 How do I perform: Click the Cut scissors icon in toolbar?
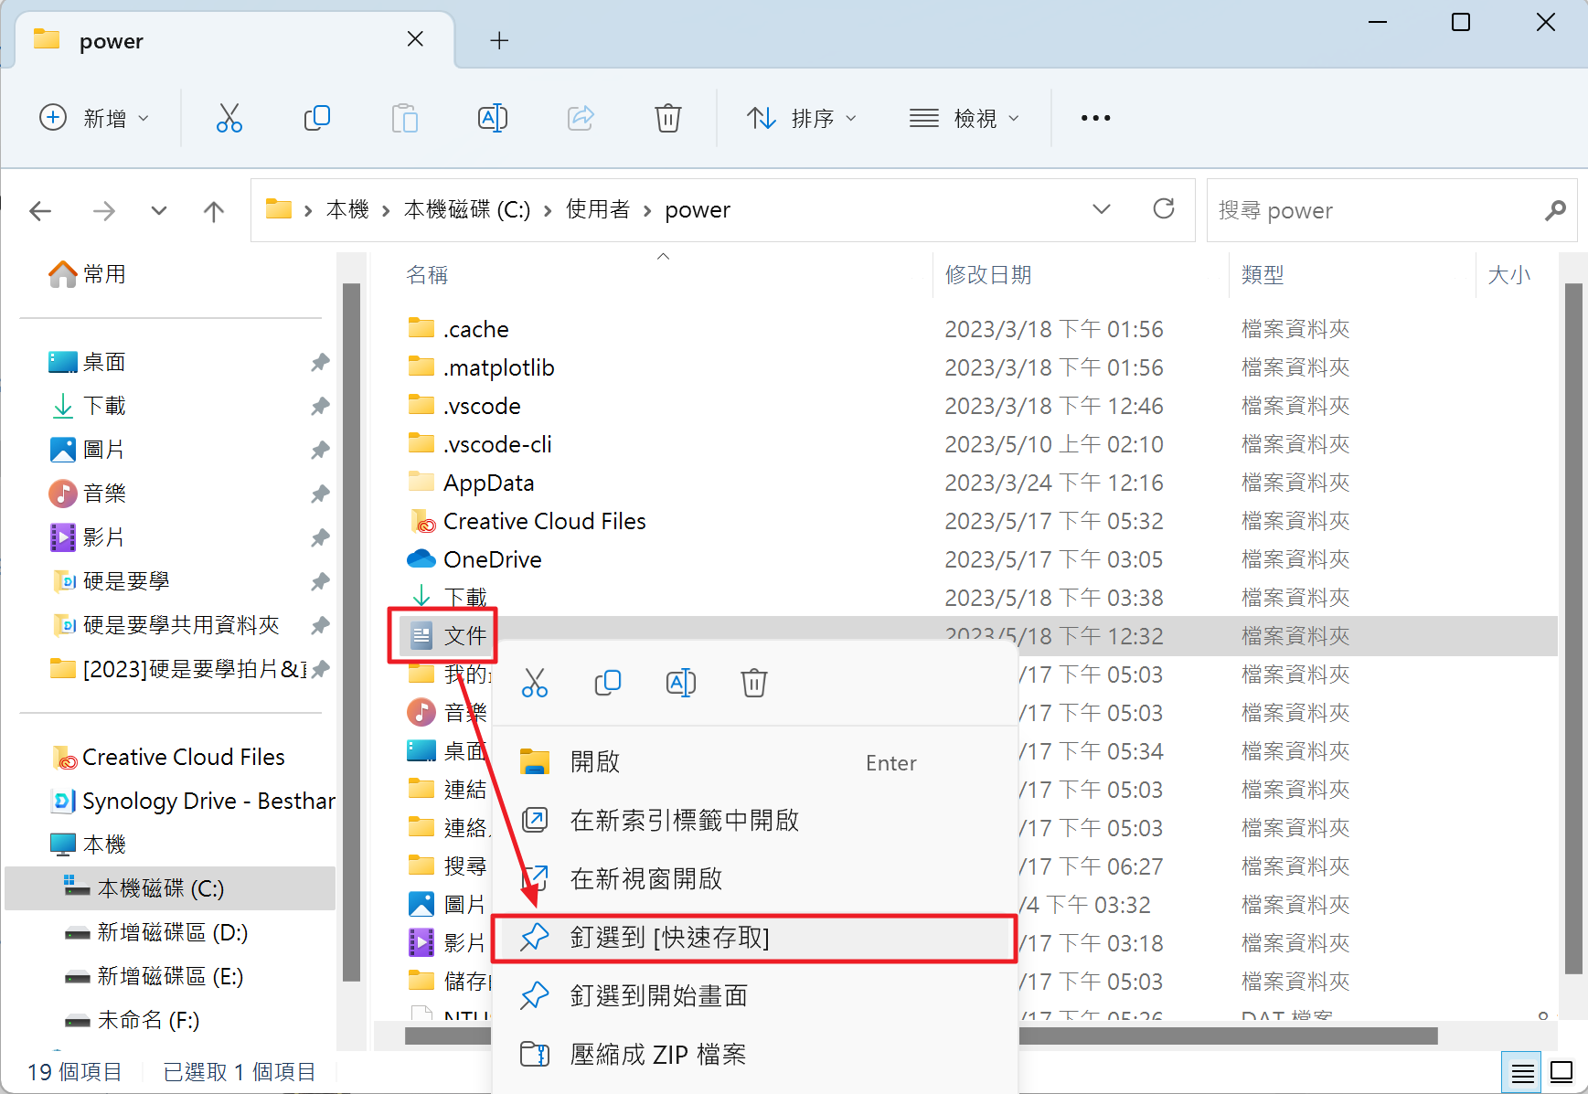coord(229,118)
